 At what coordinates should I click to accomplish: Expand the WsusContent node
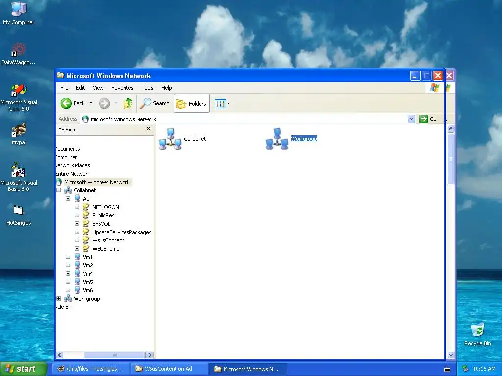point(77,240)
